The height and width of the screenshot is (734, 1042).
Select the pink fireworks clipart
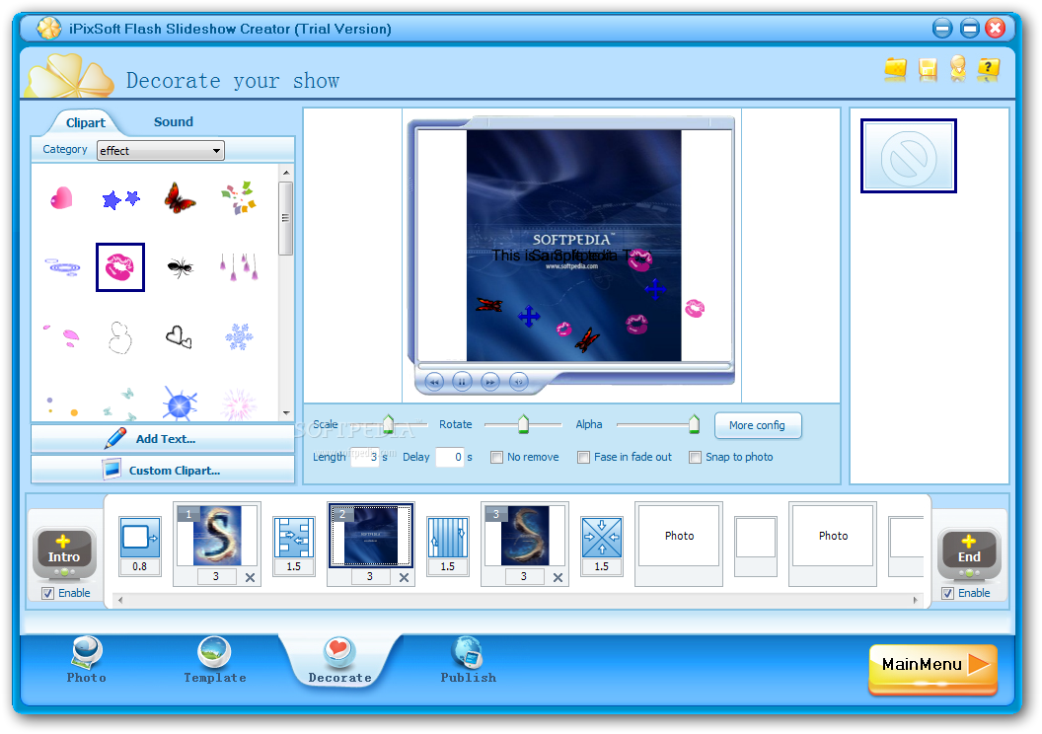click(239, 404)
